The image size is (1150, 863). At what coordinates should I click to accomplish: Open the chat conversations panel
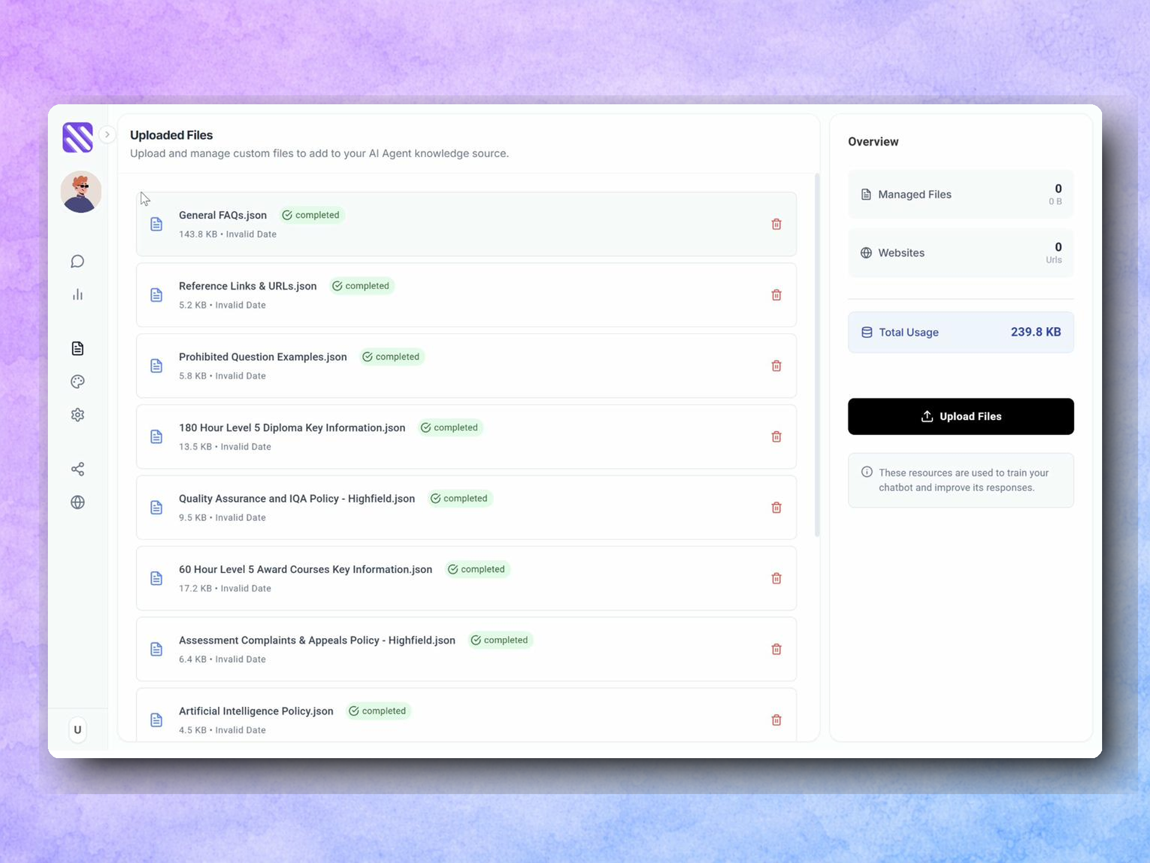tap(77, 261)
